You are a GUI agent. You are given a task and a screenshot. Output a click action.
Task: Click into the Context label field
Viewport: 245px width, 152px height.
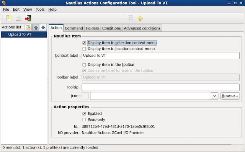coord(160,56)
